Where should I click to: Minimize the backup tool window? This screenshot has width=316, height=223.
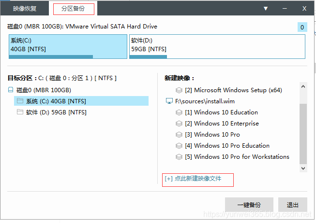click(x=285, y=8)
